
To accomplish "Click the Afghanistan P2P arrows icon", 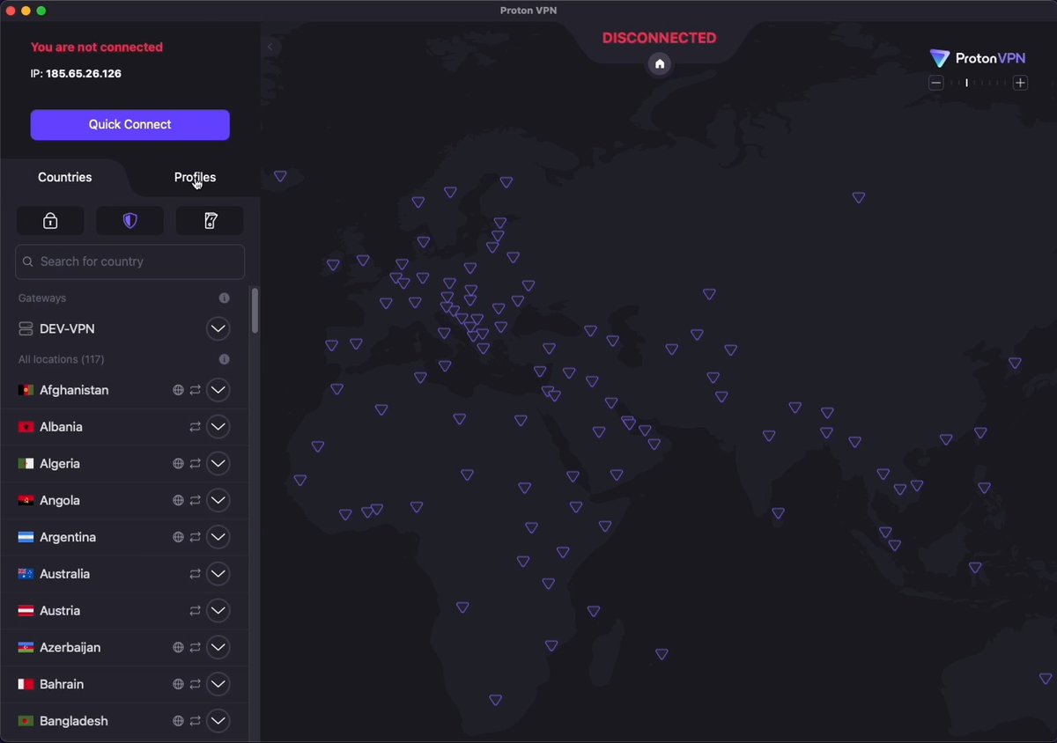I will pos(195,390).
